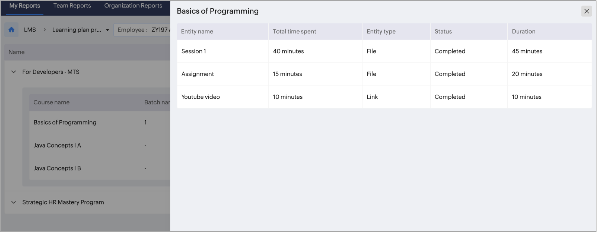Open the Basics of Programming course
The height and width of the screenshot is (234, 598).
point(65,122)
